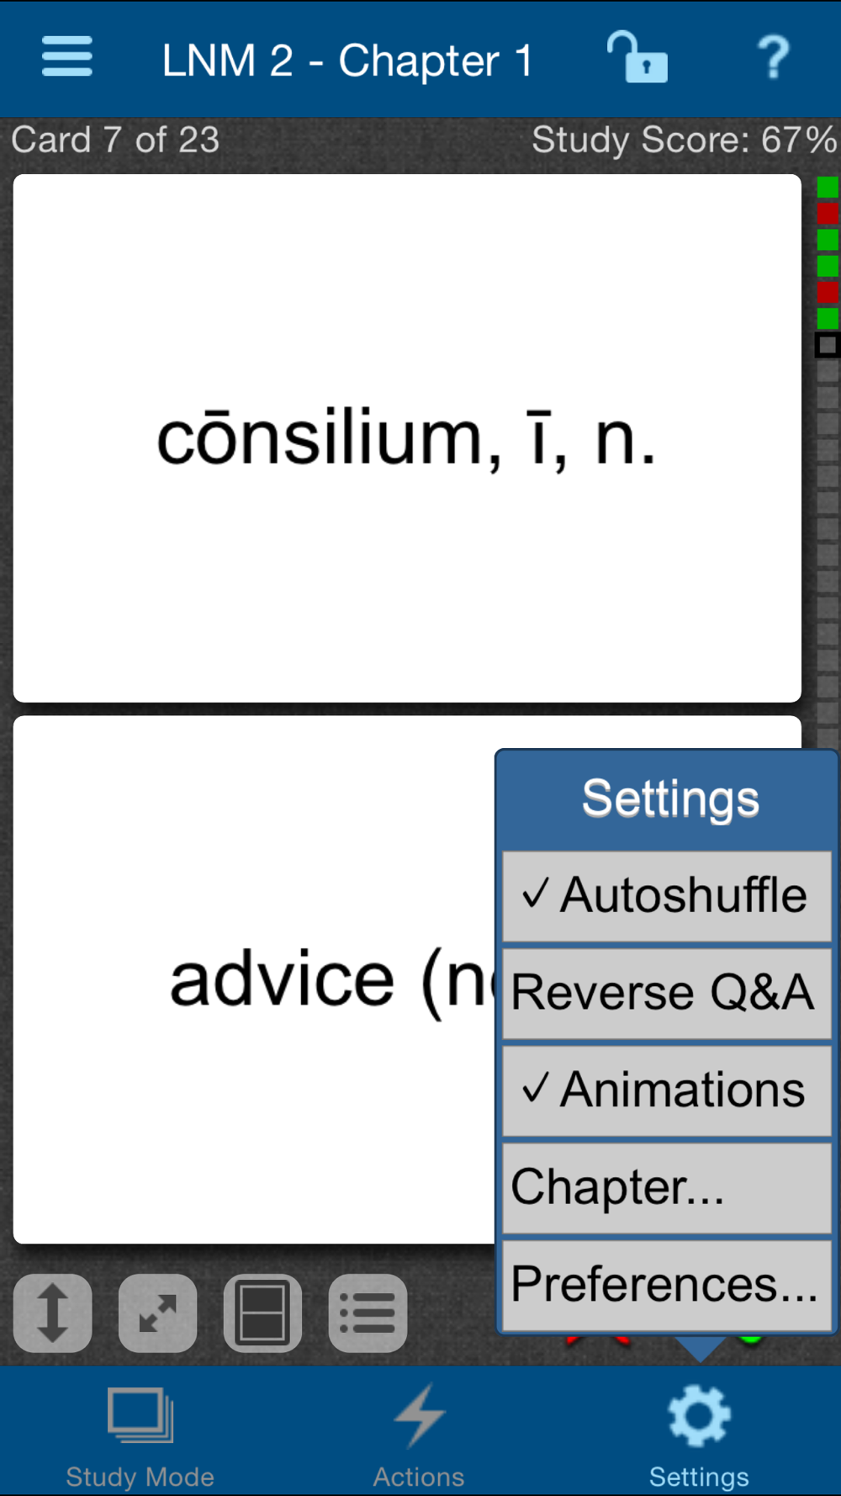The width and height of the screenshot is (841, 1496).
Task: Toggle the Animations setting
Action: [667, 1090]
